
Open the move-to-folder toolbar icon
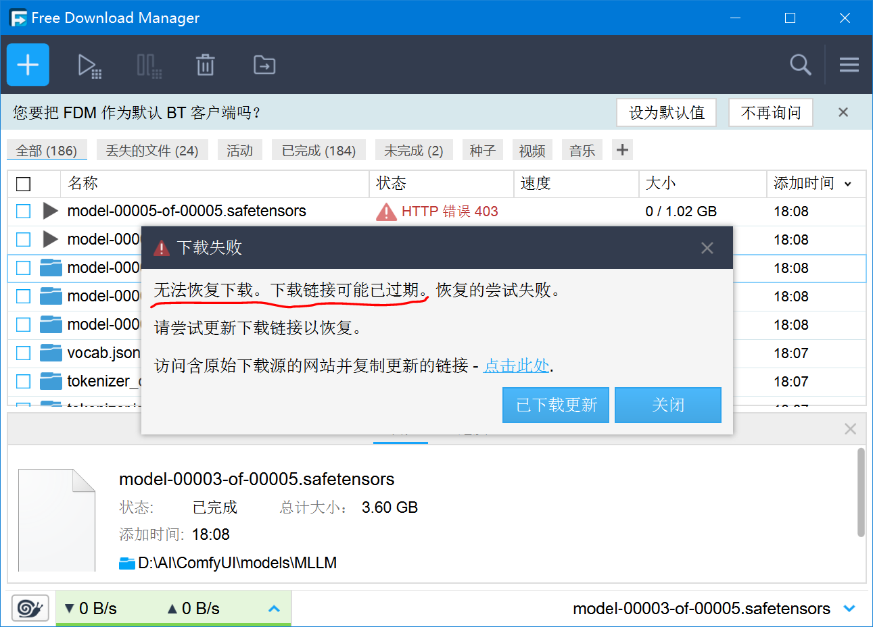point(264,64)
